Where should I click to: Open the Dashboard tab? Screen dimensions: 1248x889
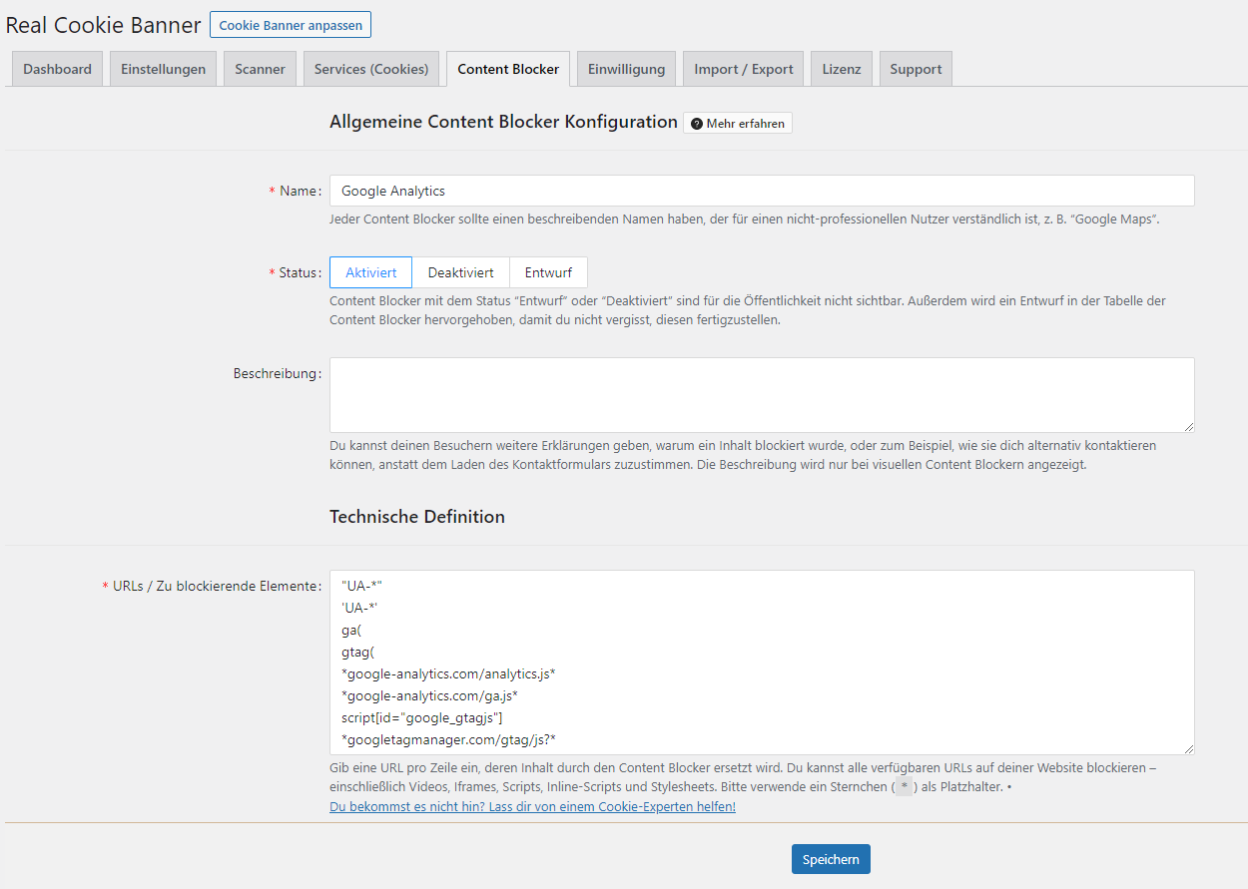pyautogui.click(x=57, y=69)
